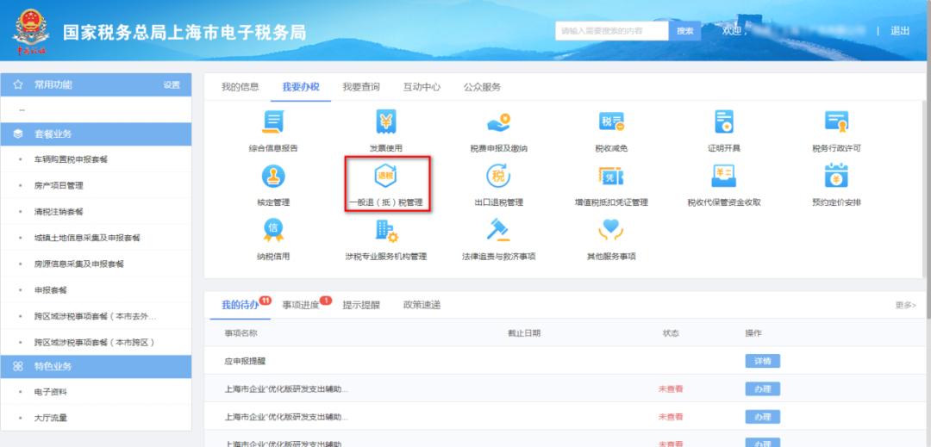The height and width of the screenshot is (447, 931).
Task: Open 一般退(抵)税管理 icon
Action: point(385,177)
